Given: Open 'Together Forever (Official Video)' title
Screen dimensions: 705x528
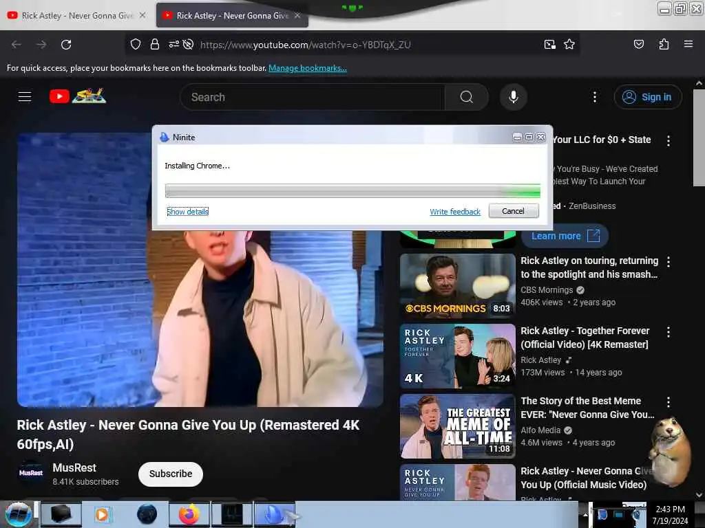Looking at the screenshot, I should (585, 337).
